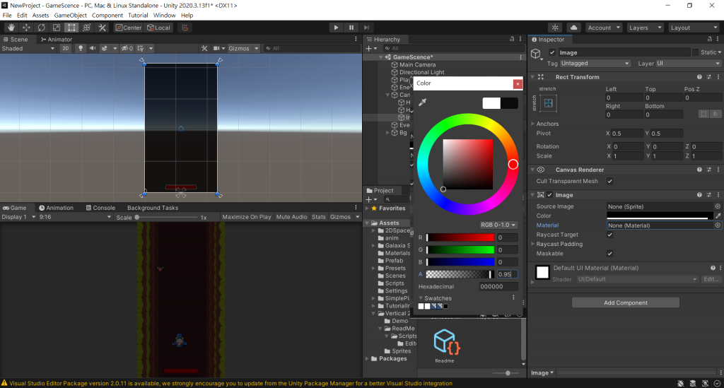This screenshot has width=724, height=388.
Task: Open the File menu
Action: coord(7,16)
